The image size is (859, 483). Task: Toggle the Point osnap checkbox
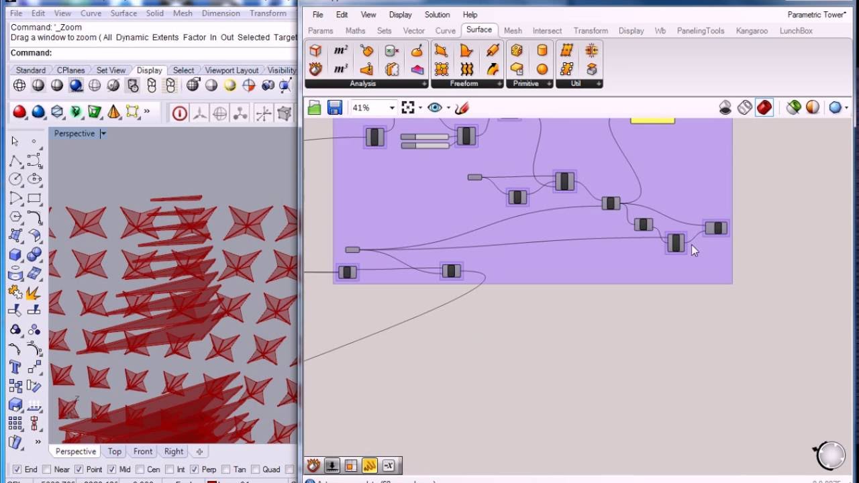(x=79, y=470)
